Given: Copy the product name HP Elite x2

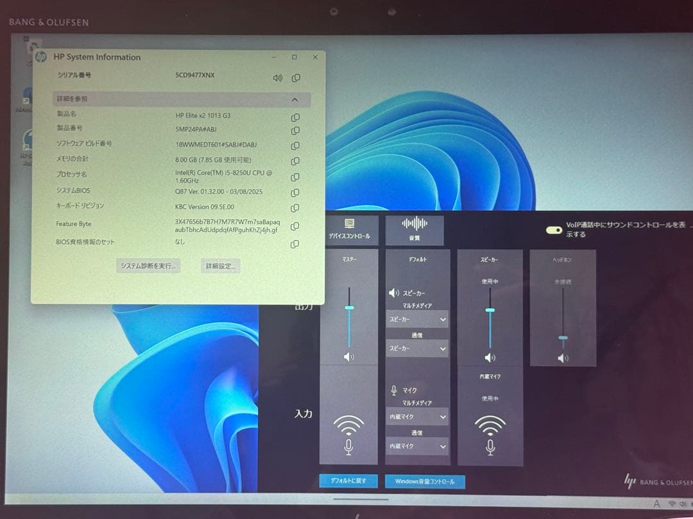Looking at the screenshot, I should (295, 117).
